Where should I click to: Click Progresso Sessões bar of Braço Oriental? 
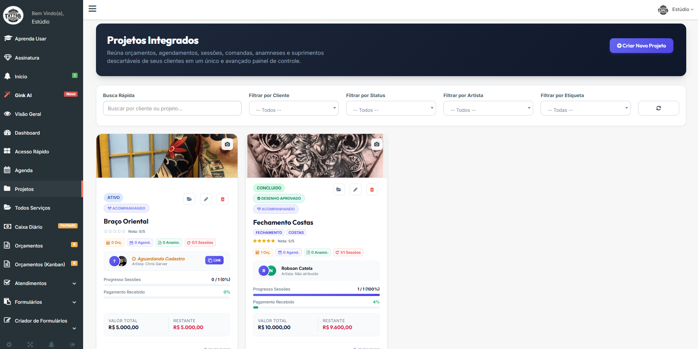tap(167, 285)
